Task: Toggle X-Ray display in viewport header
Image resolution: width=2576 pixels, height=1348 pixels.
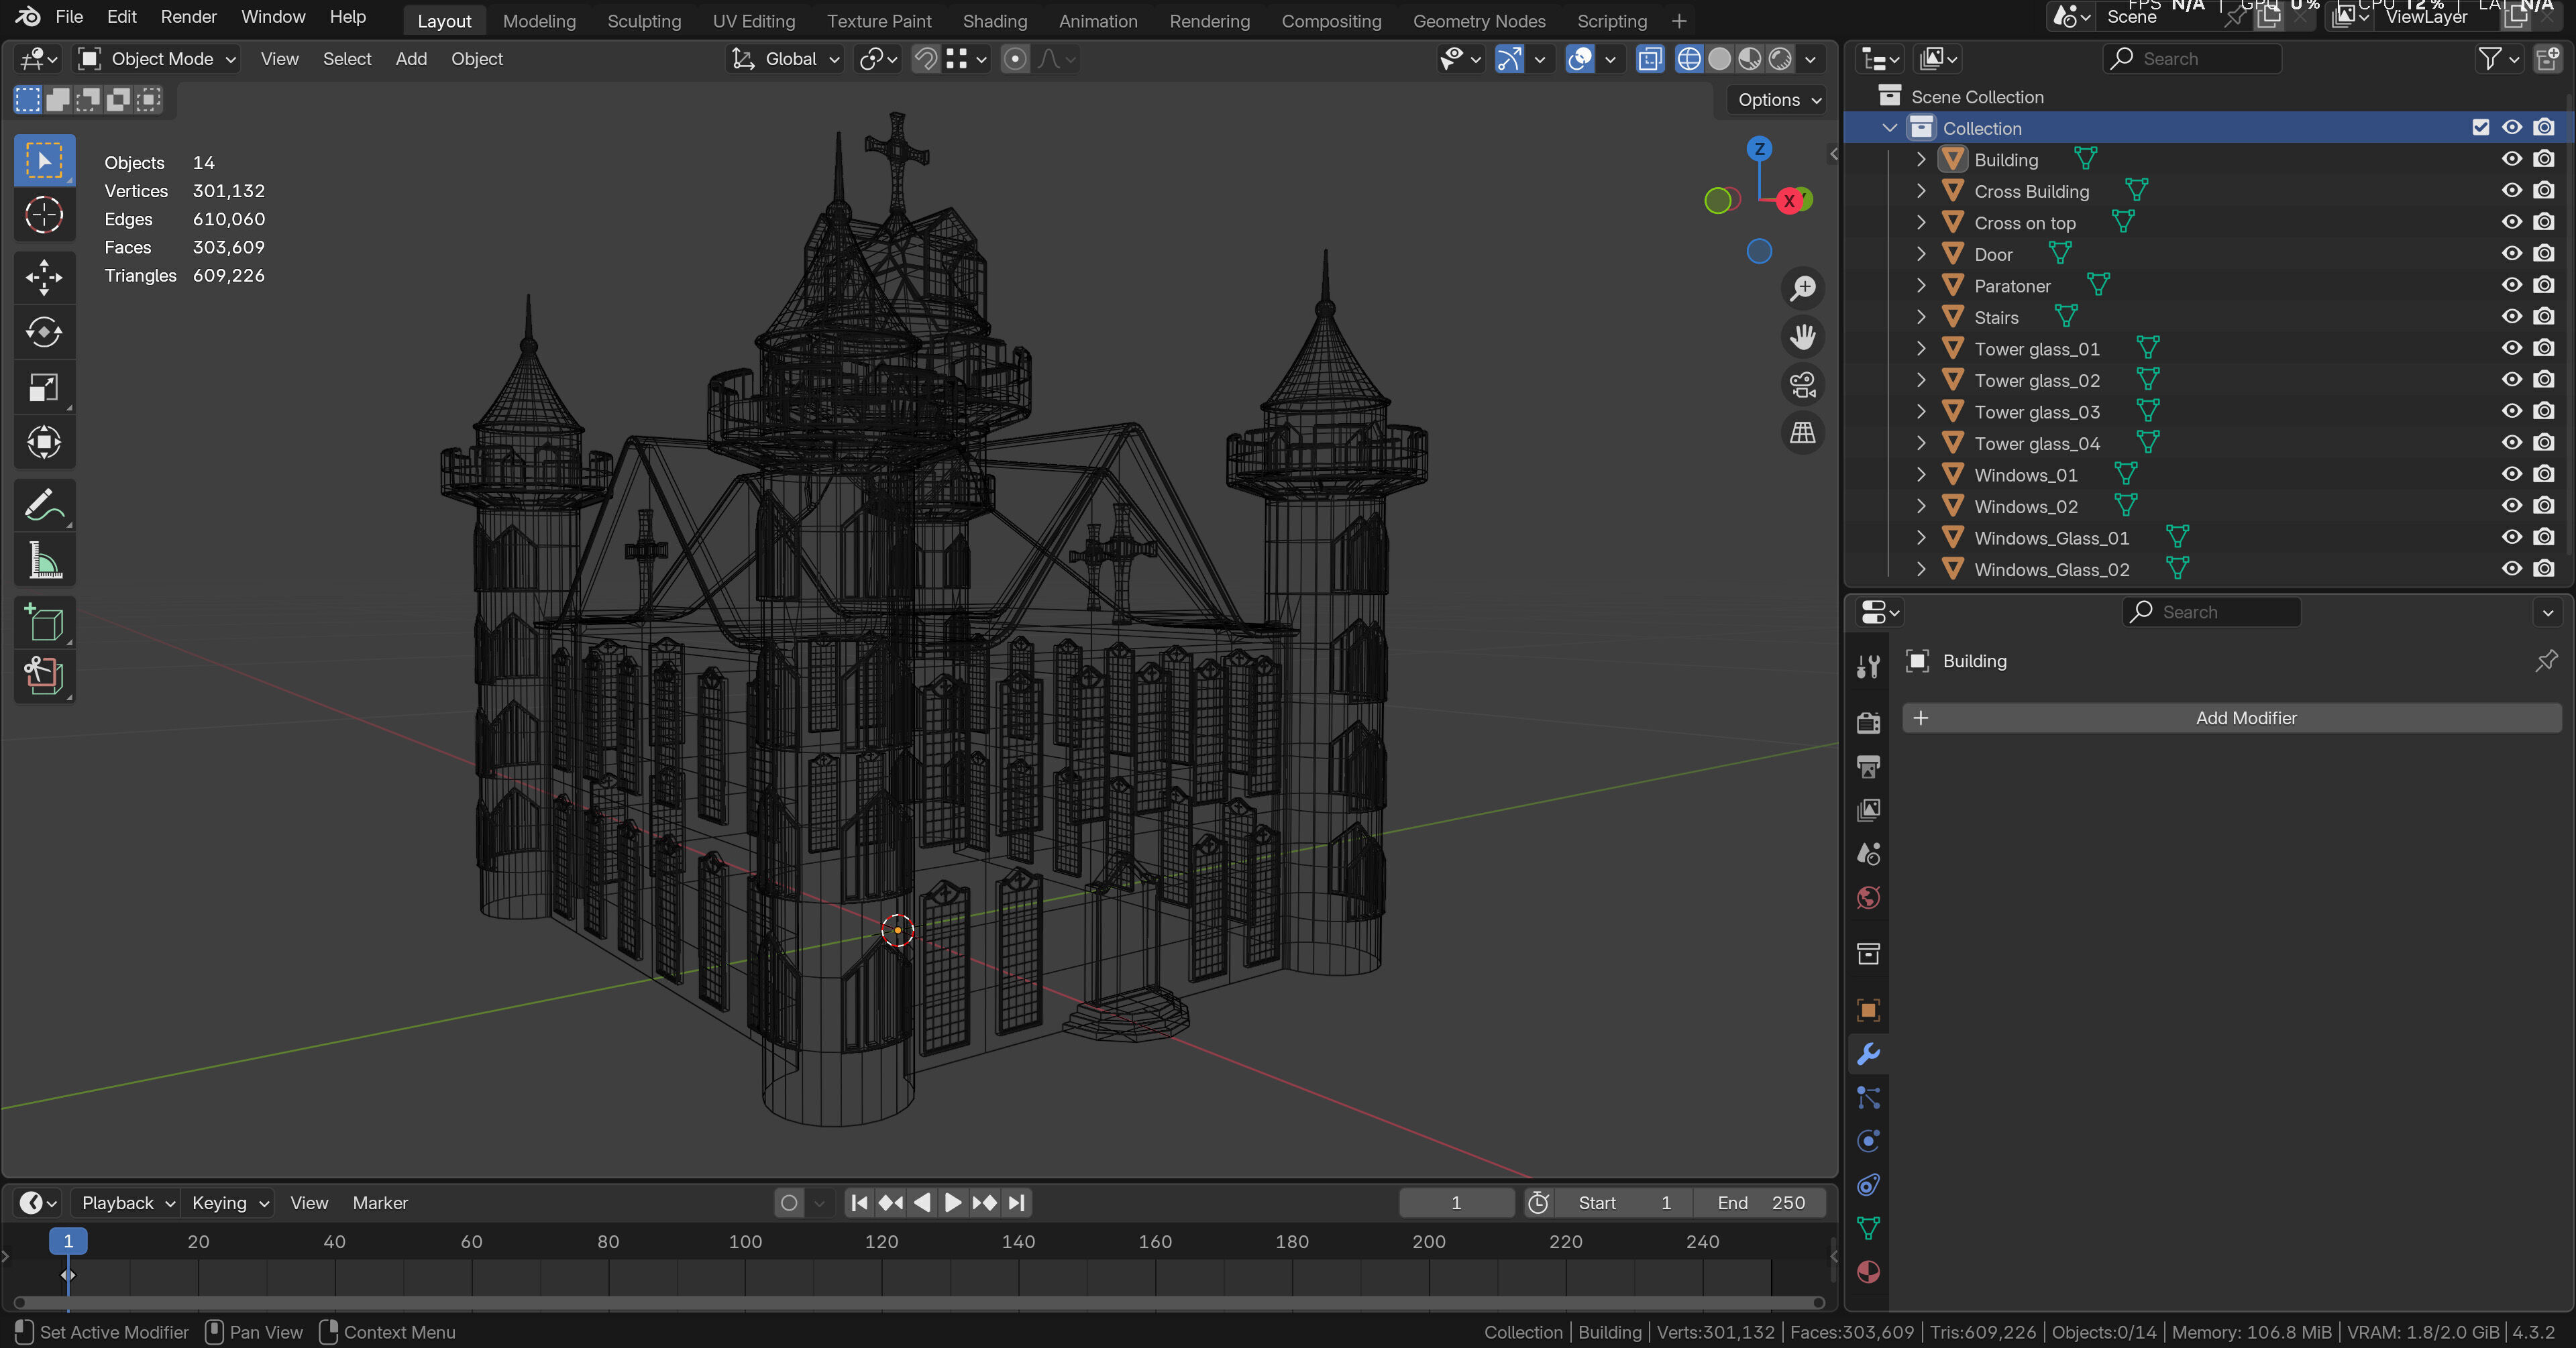Action: point(1650,59)
